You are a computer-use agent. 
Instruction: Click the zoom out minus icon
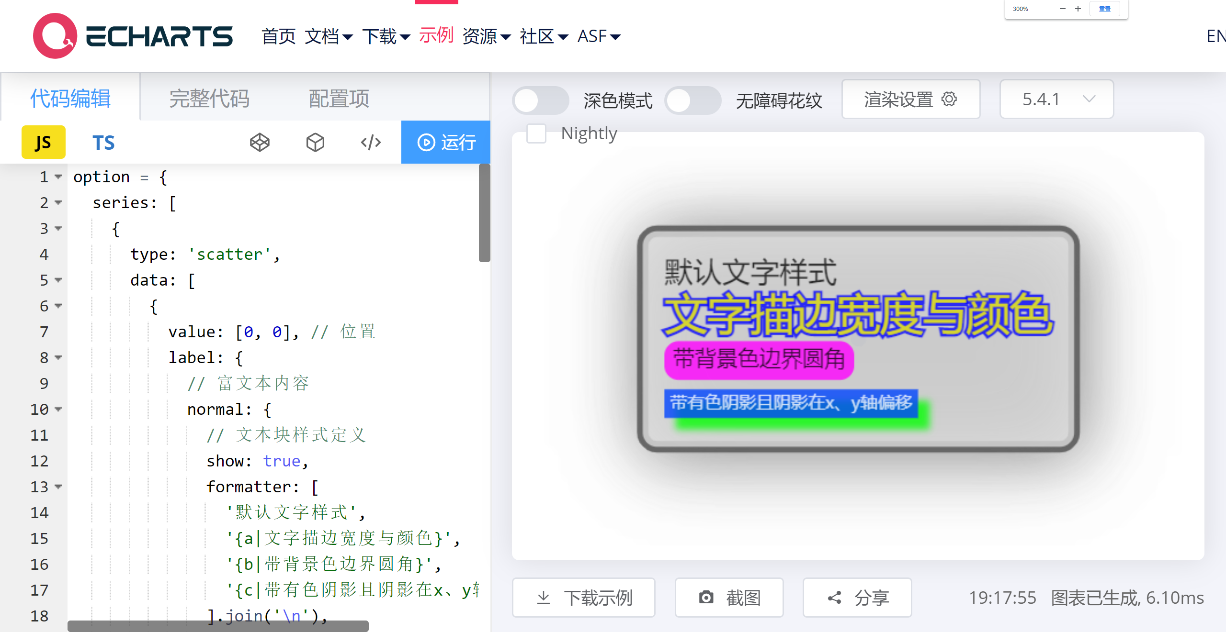1062,9
